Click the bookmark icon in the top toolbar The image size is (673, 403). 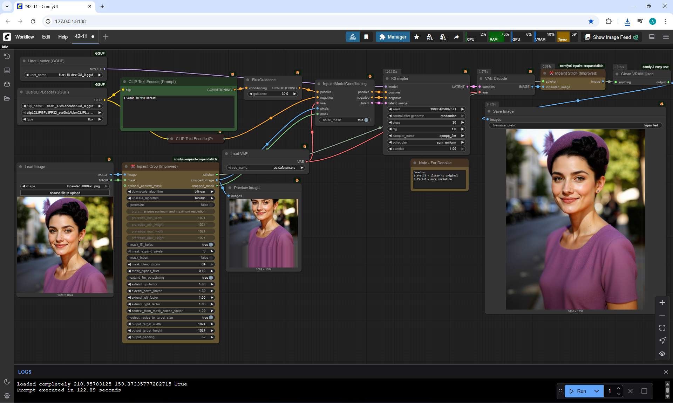366,37
